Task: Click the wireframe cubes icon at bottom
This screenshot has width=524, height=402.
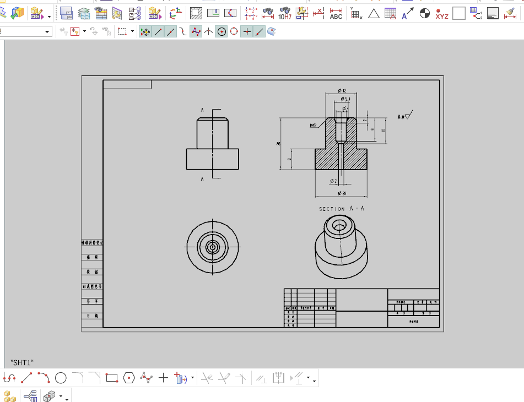Action: coord(49,396)
